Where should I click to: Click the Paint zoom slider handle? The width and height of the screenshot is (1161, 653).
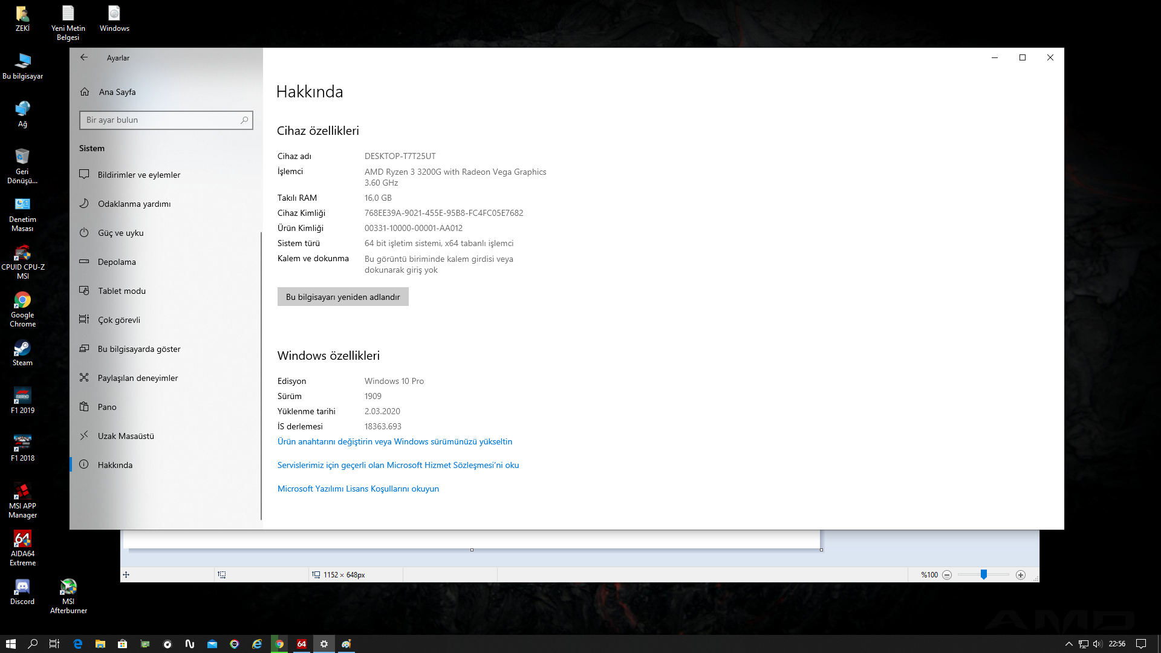click(x=984, y=574)
